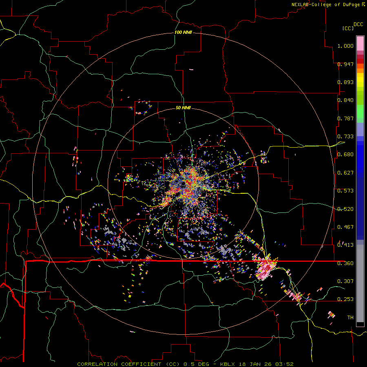Click the 0.467 scale value
This screenshot has height=367, width=367.
pos(345,227)
